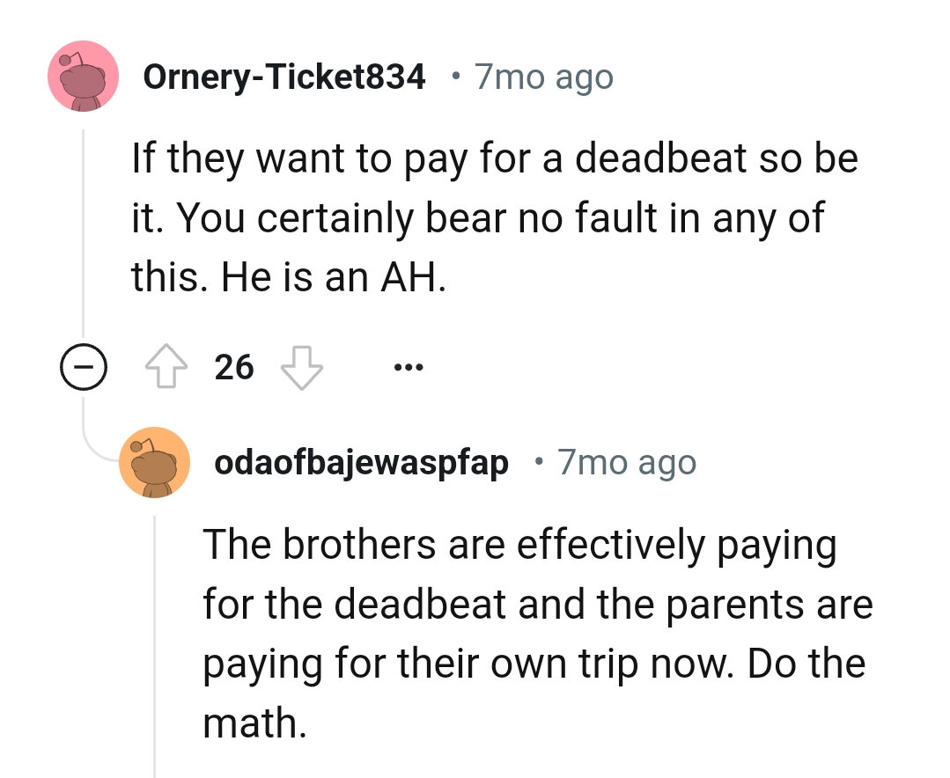The height and width of the screenshot is (778, 950).
Task: Open the reply's '7mo ago' timestamp
Action: 626,462
